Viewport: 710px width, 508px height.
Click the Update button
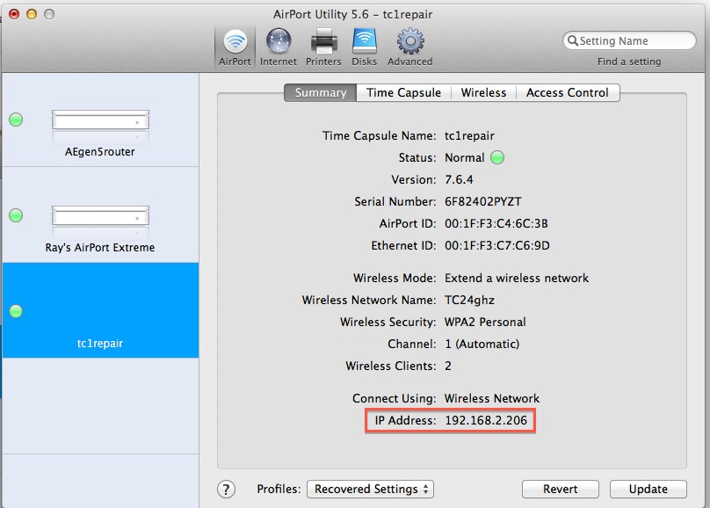tap(648, 489)
